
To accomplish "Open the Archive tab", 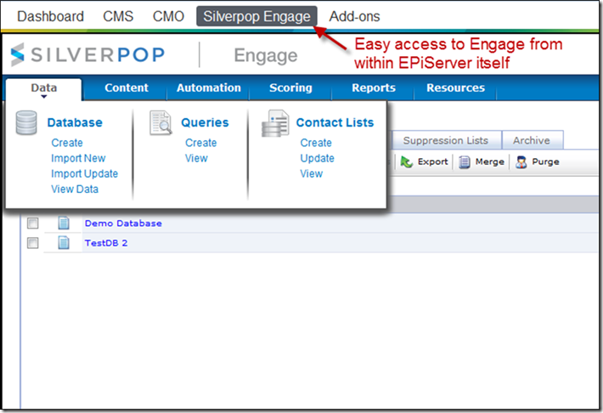I will coord(533,140).
